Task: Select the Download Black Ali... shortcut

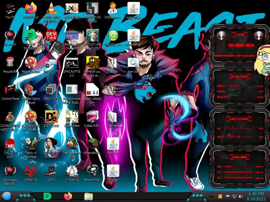Action: 10,175
